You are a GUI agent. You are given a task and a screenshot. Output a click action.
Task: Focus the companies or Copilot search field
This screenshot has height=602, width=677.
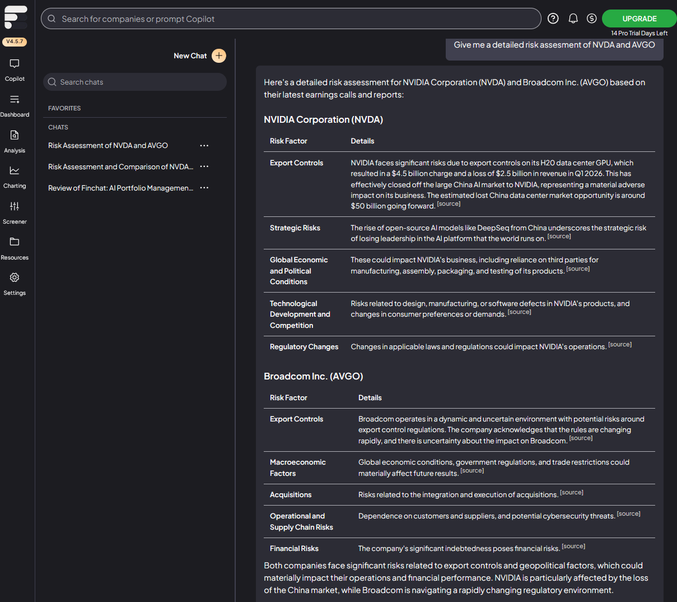coord(291,18)
